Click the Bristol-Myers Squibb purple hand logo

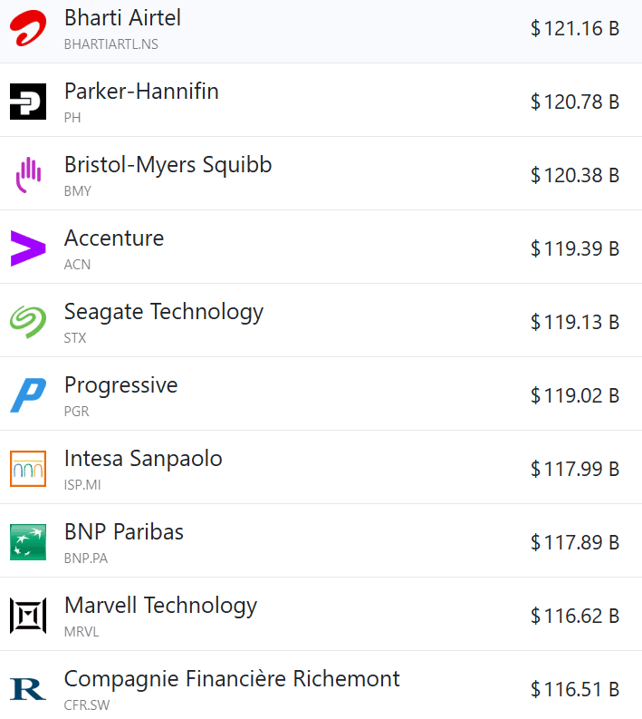pos(28,175)
